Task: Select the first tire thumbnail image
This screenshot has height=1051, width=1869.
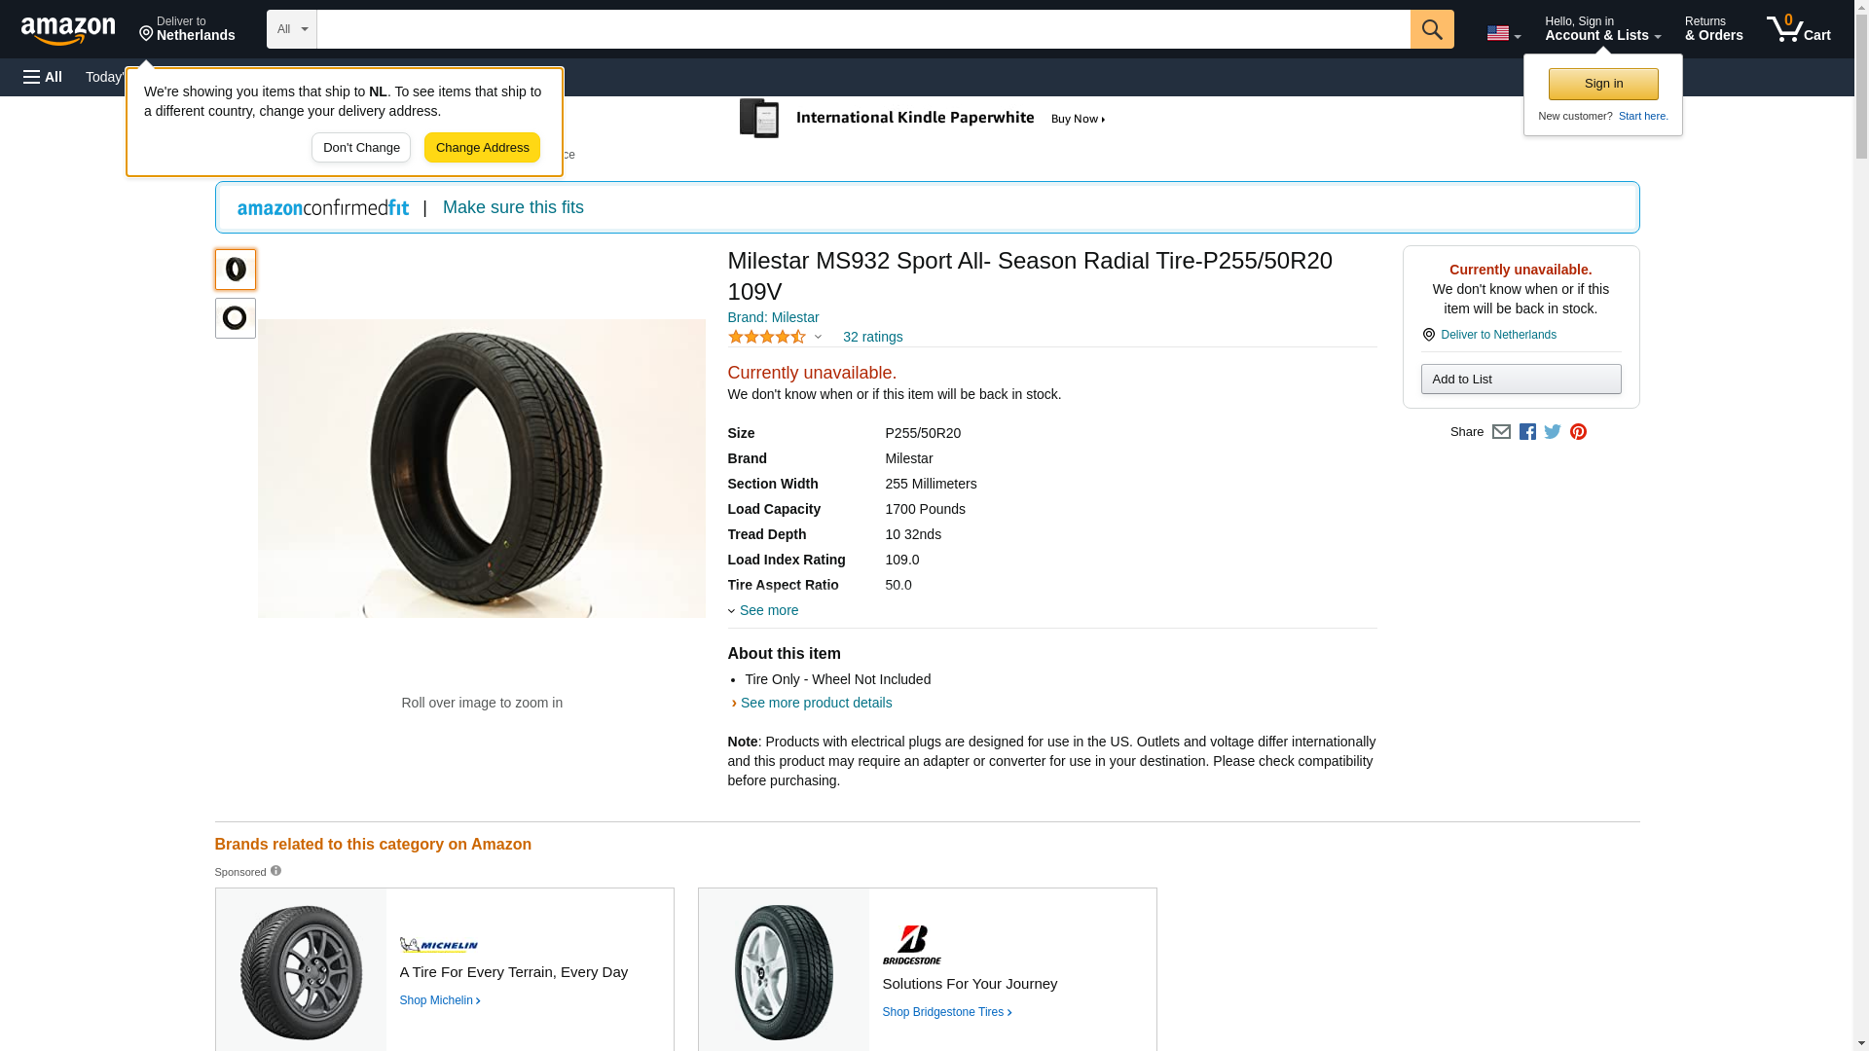Action: tap(235, 270)
